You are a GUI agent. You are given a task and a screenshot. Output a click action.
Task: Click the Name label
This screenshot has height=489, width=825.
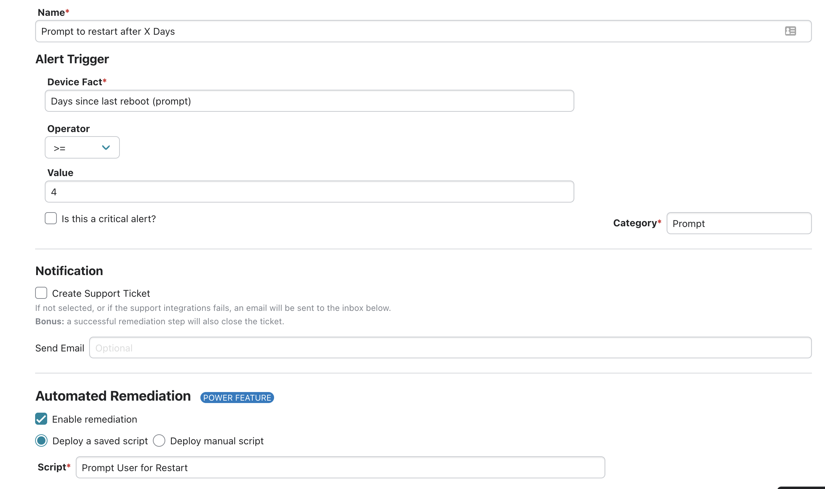coord(53,12)
